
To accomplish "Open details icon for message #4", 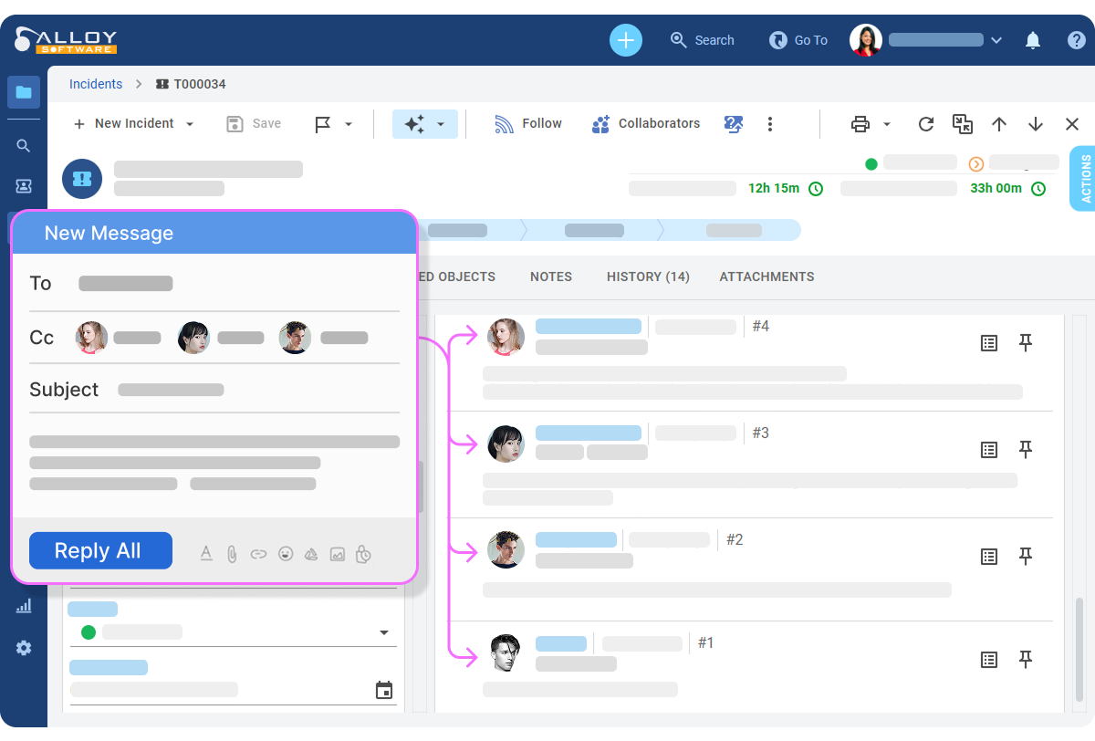I will tap(989, 343).
